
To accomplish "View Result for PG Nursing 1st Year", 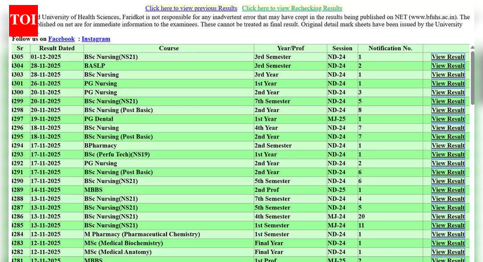I will 448,83.
